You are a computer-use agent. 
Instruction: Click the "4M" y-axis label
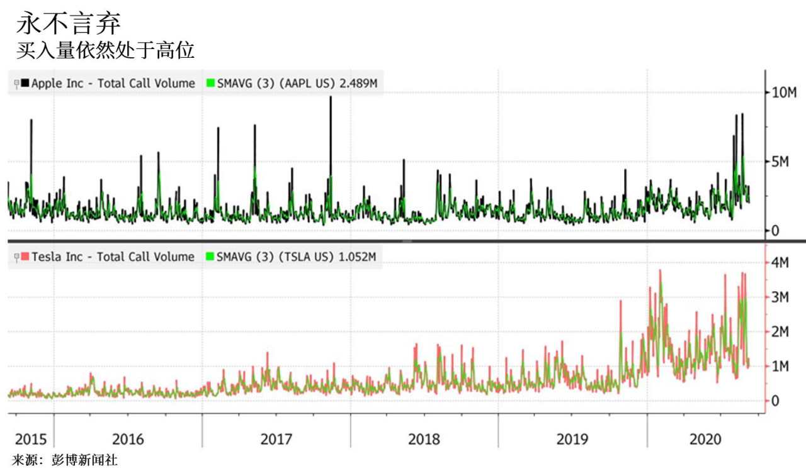(781, 262)
